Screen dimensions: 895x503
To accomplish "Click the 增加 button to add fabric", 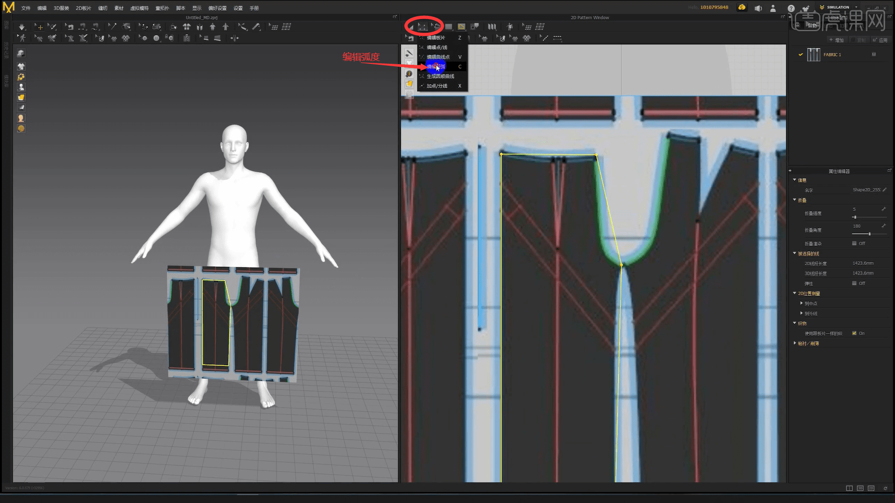I will coord(836,40).
